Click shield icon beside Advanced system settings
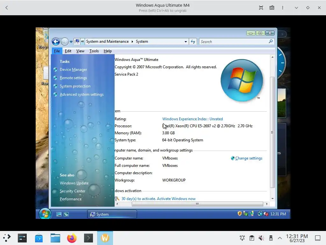 click(55, 94)
